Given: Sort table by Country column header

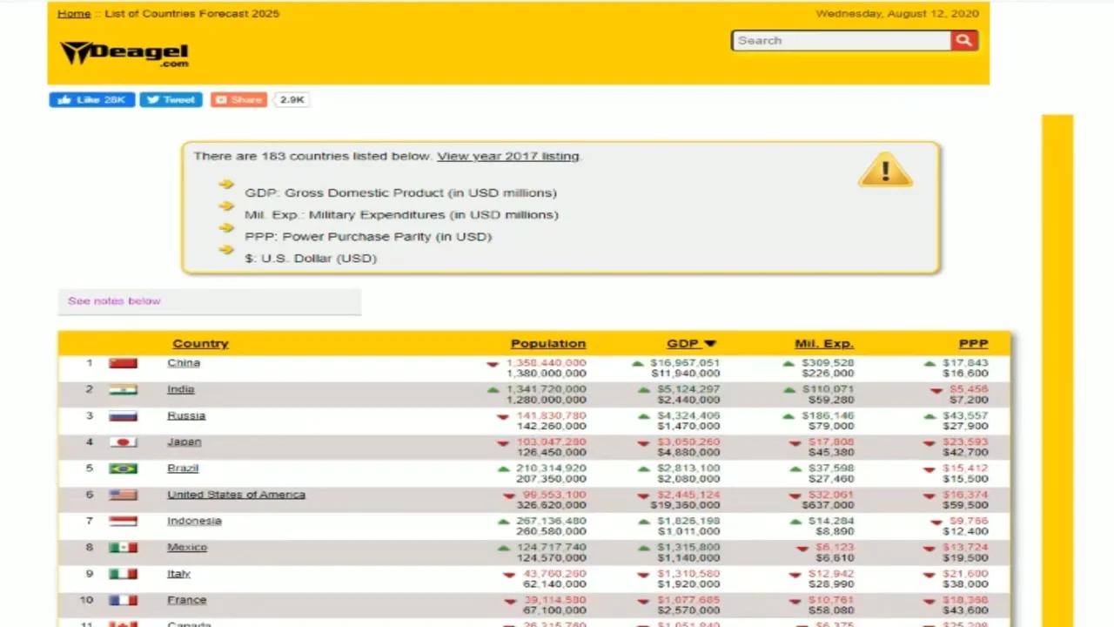Looking at the screenshot, I should tap(200, 344).
